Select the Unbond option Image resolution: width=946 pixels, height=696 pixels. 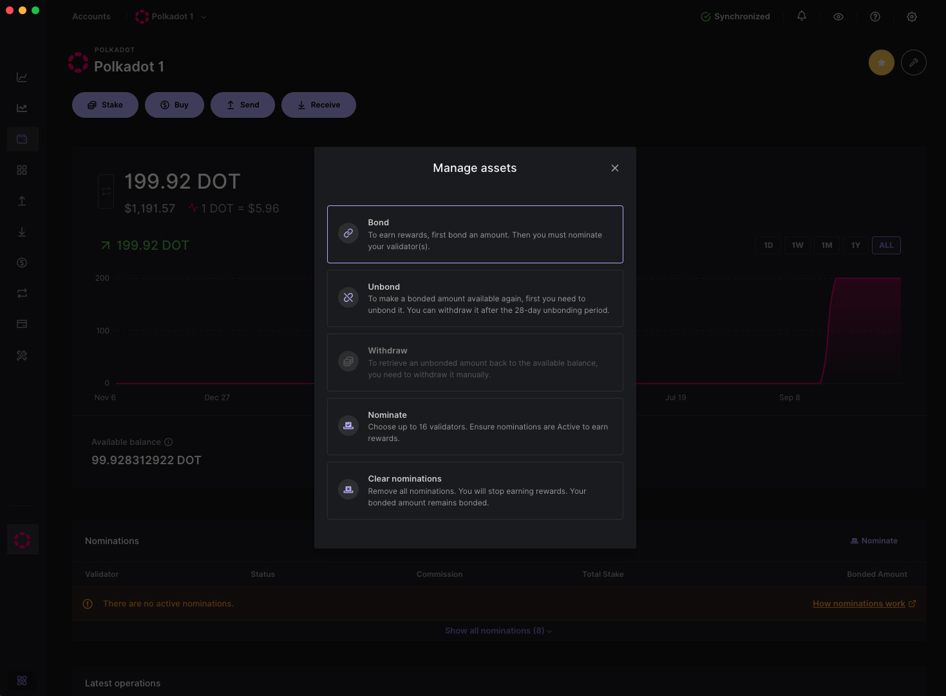tap(475, 298)
